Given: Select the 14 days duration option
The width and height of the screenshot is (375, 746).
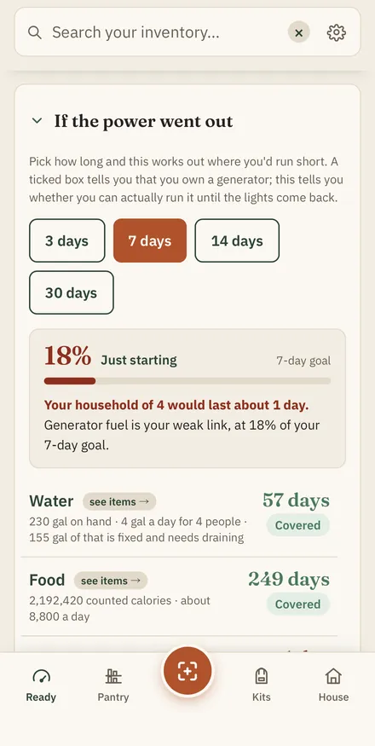Looking at the screenshot, I should pyautogui.click(x=237, y=240).
